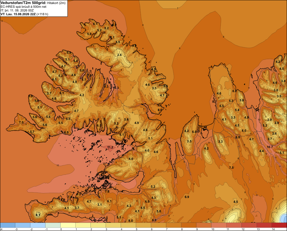Click the 6.9 label on the southeast plain
Image resolution: width=287 pixels, height=231 pixels.
[187, 197]
